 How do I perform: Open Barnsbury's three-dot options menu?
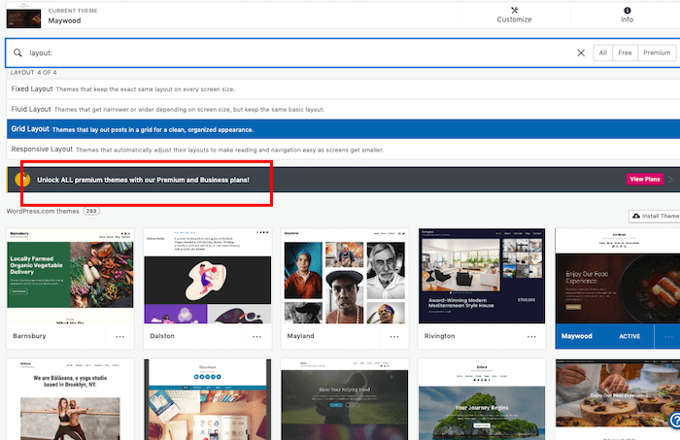(120, 336)
